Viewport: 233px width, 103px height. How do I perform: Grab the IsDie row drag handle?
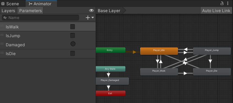coord(2,53)
